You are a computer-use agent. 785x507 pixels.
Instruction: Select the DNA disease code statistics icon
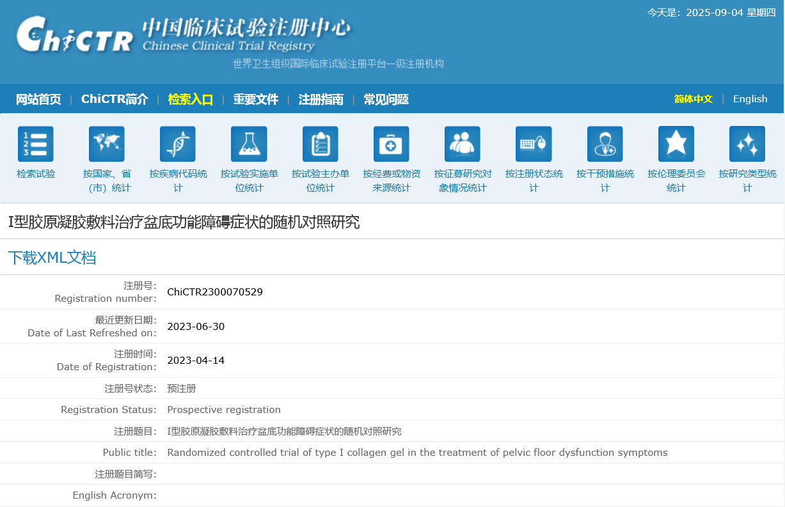[x=178, y=144]
